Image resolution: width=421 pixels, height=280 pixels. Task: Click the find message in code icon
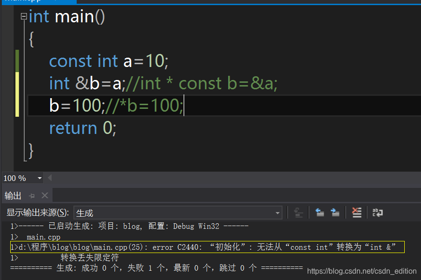tap(298, 213)
